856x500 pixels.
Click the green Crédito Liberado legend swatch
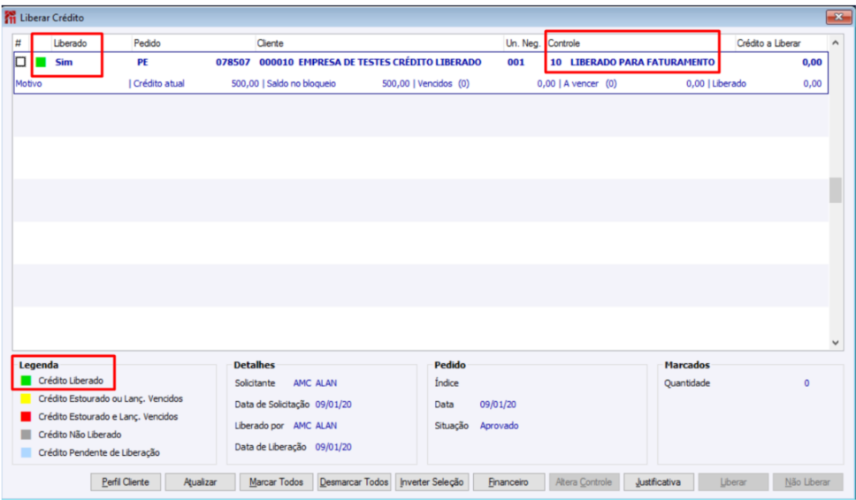pyautogui.click(x=26, y=381)
